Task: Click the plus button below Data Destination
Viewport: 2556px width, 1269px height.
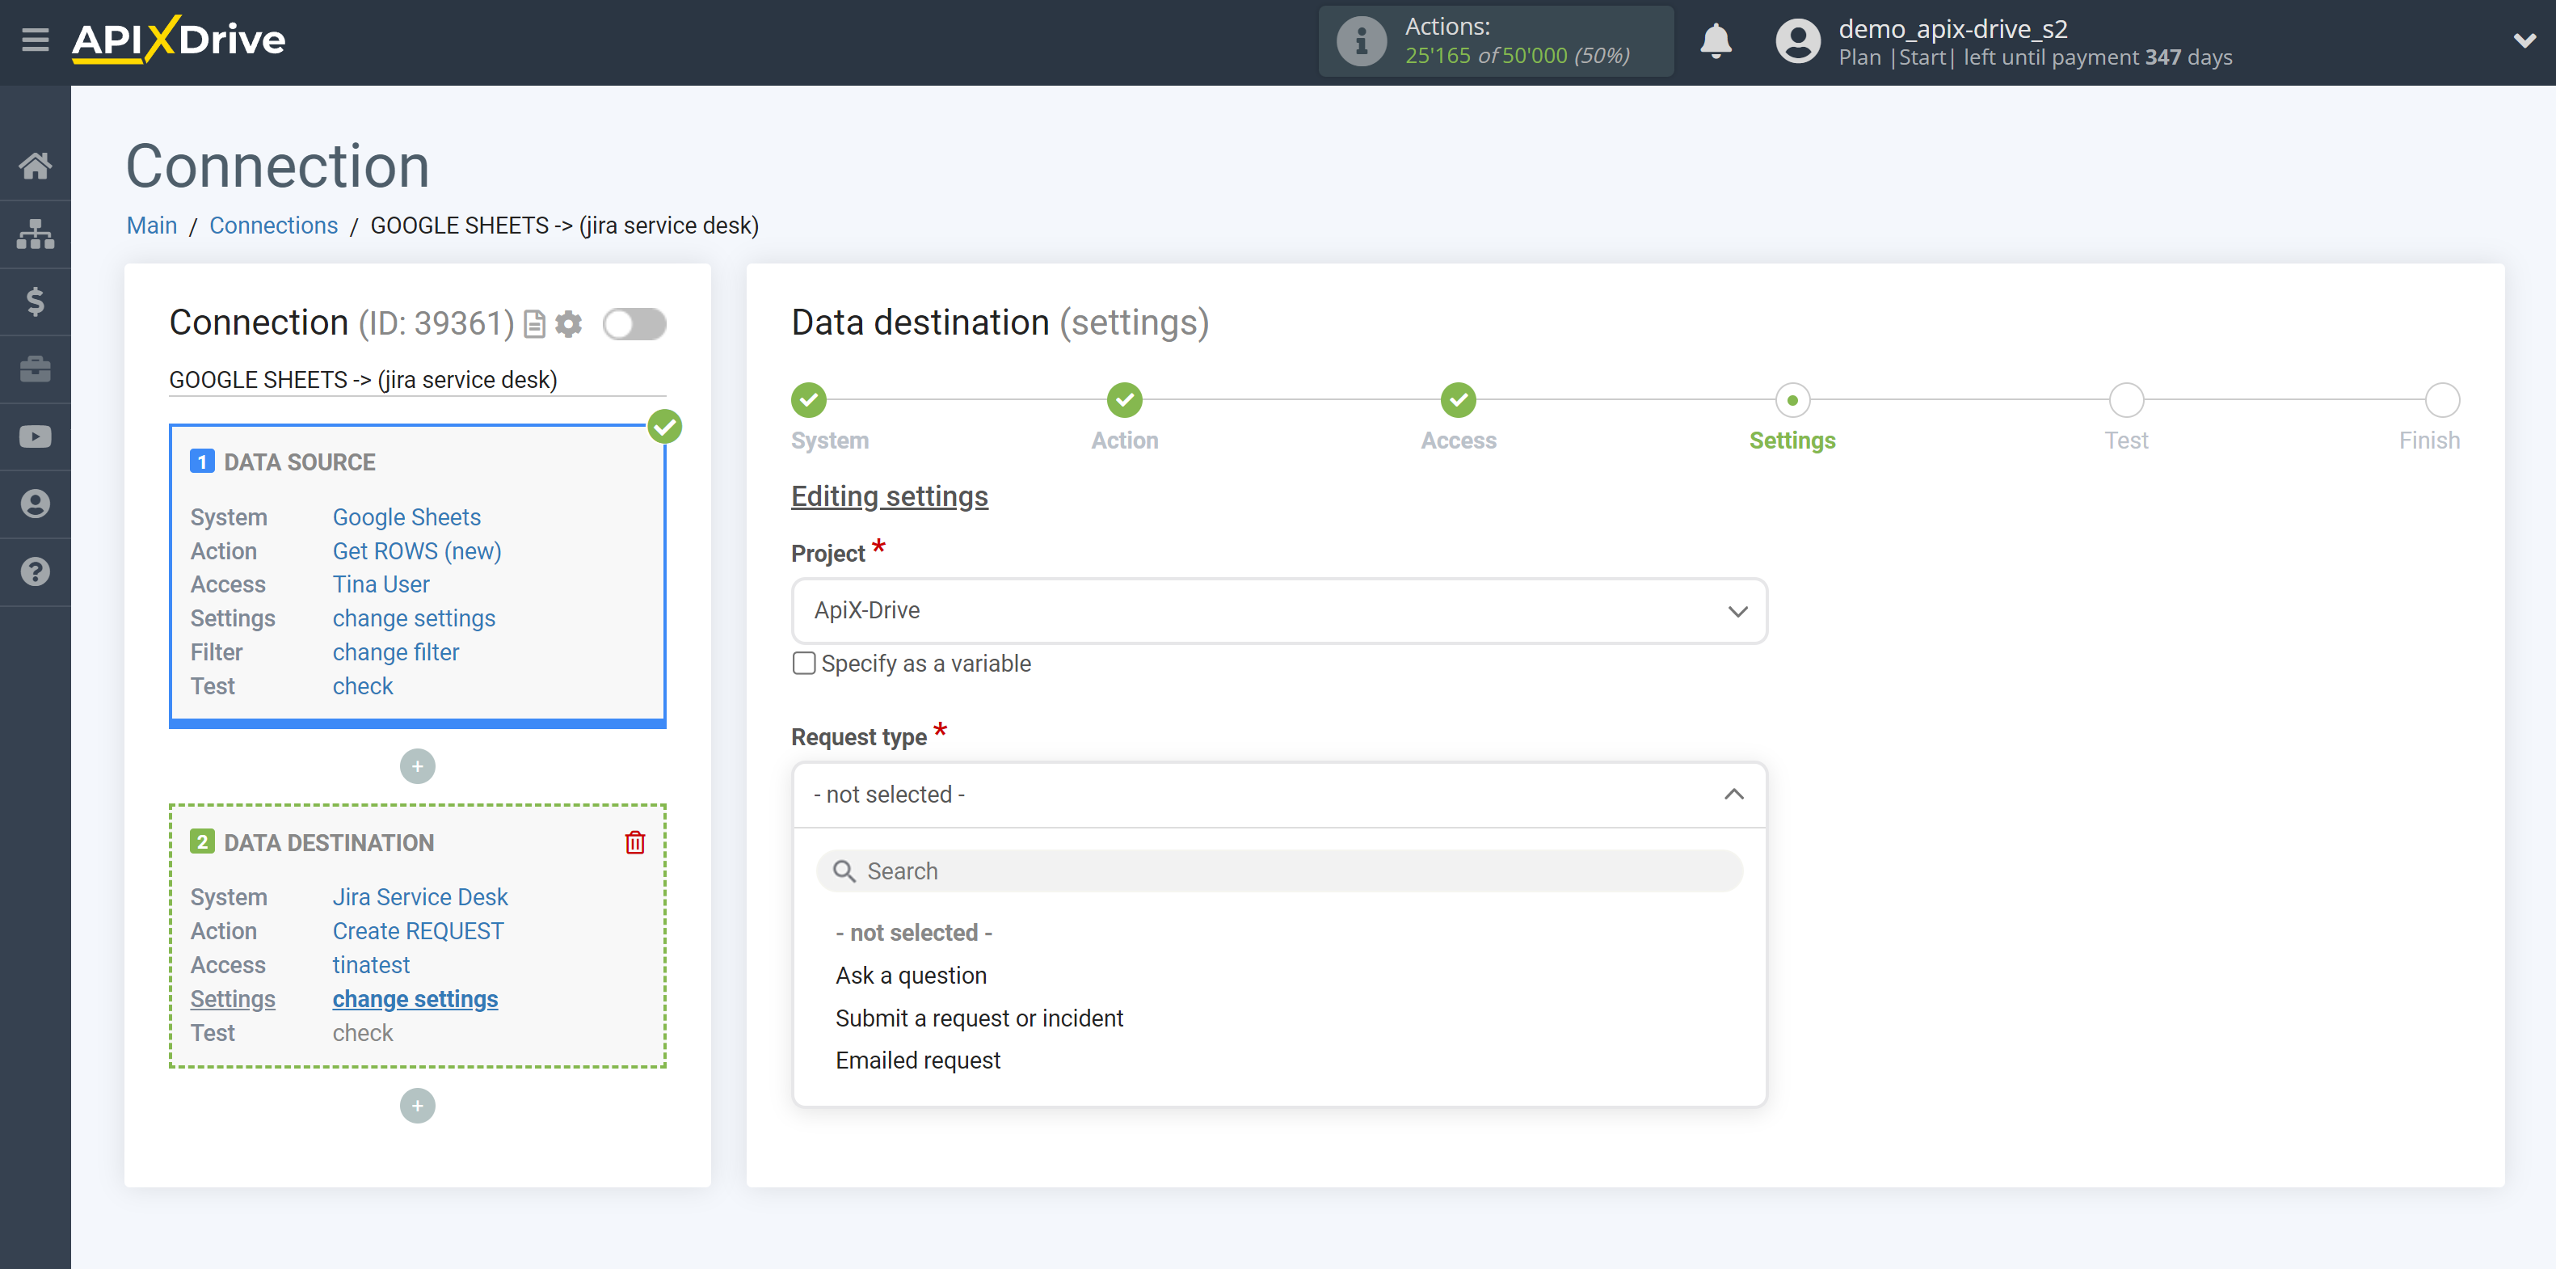Action: coord(418,1107)
